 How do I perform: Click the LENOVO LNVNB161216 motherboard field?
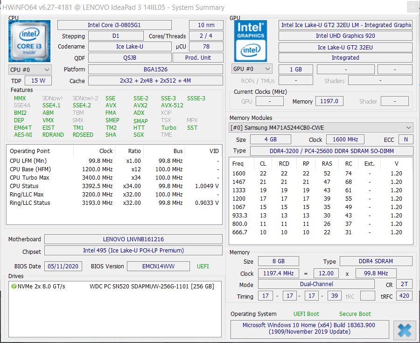pyautogui.click(x=133, y=239)
